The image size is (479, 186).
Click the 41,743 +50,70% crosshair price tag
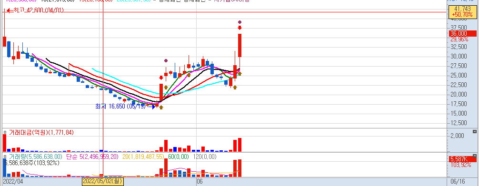pyautogui.click(x=462, y=12)
